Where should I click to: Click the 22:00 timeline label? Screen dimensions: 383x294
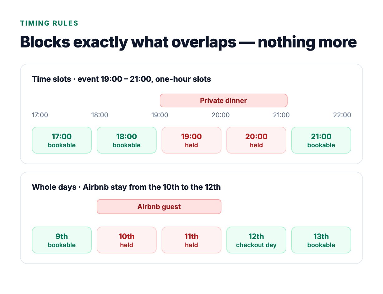(x=342, y=115)
